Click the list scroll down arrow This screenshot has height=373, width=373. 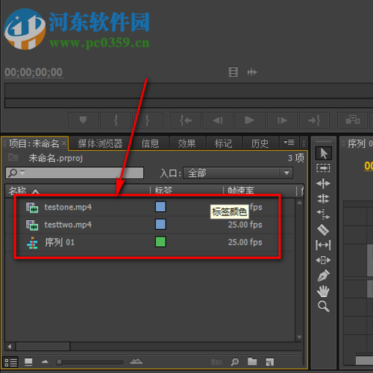pos(299,337)
